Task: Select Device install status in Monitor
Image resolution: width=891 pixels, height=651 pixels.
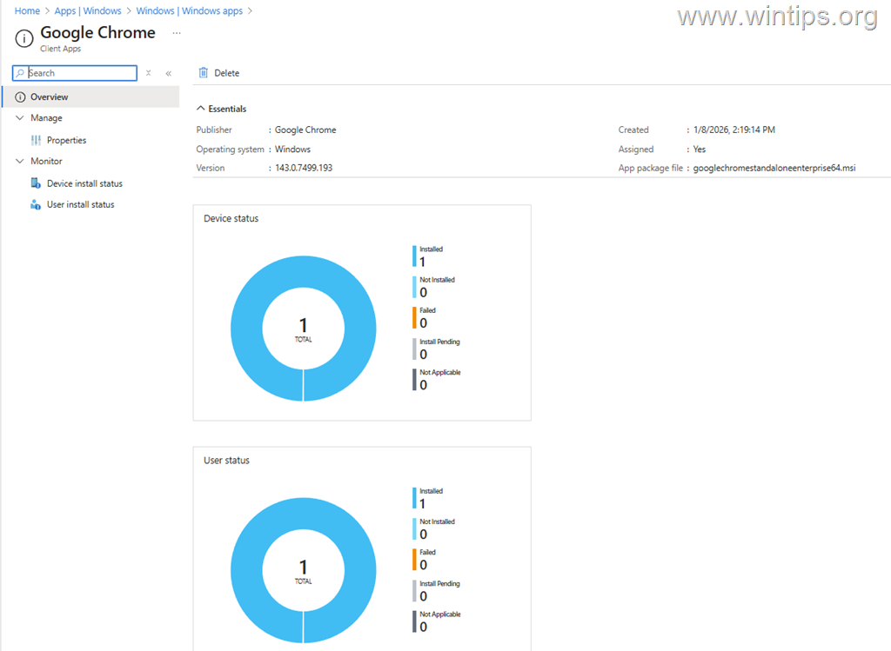Action: coord(84,183)
